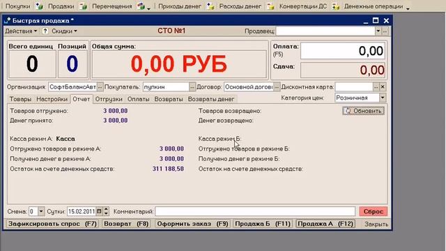Click the icon after Покупки

[39, 6]
